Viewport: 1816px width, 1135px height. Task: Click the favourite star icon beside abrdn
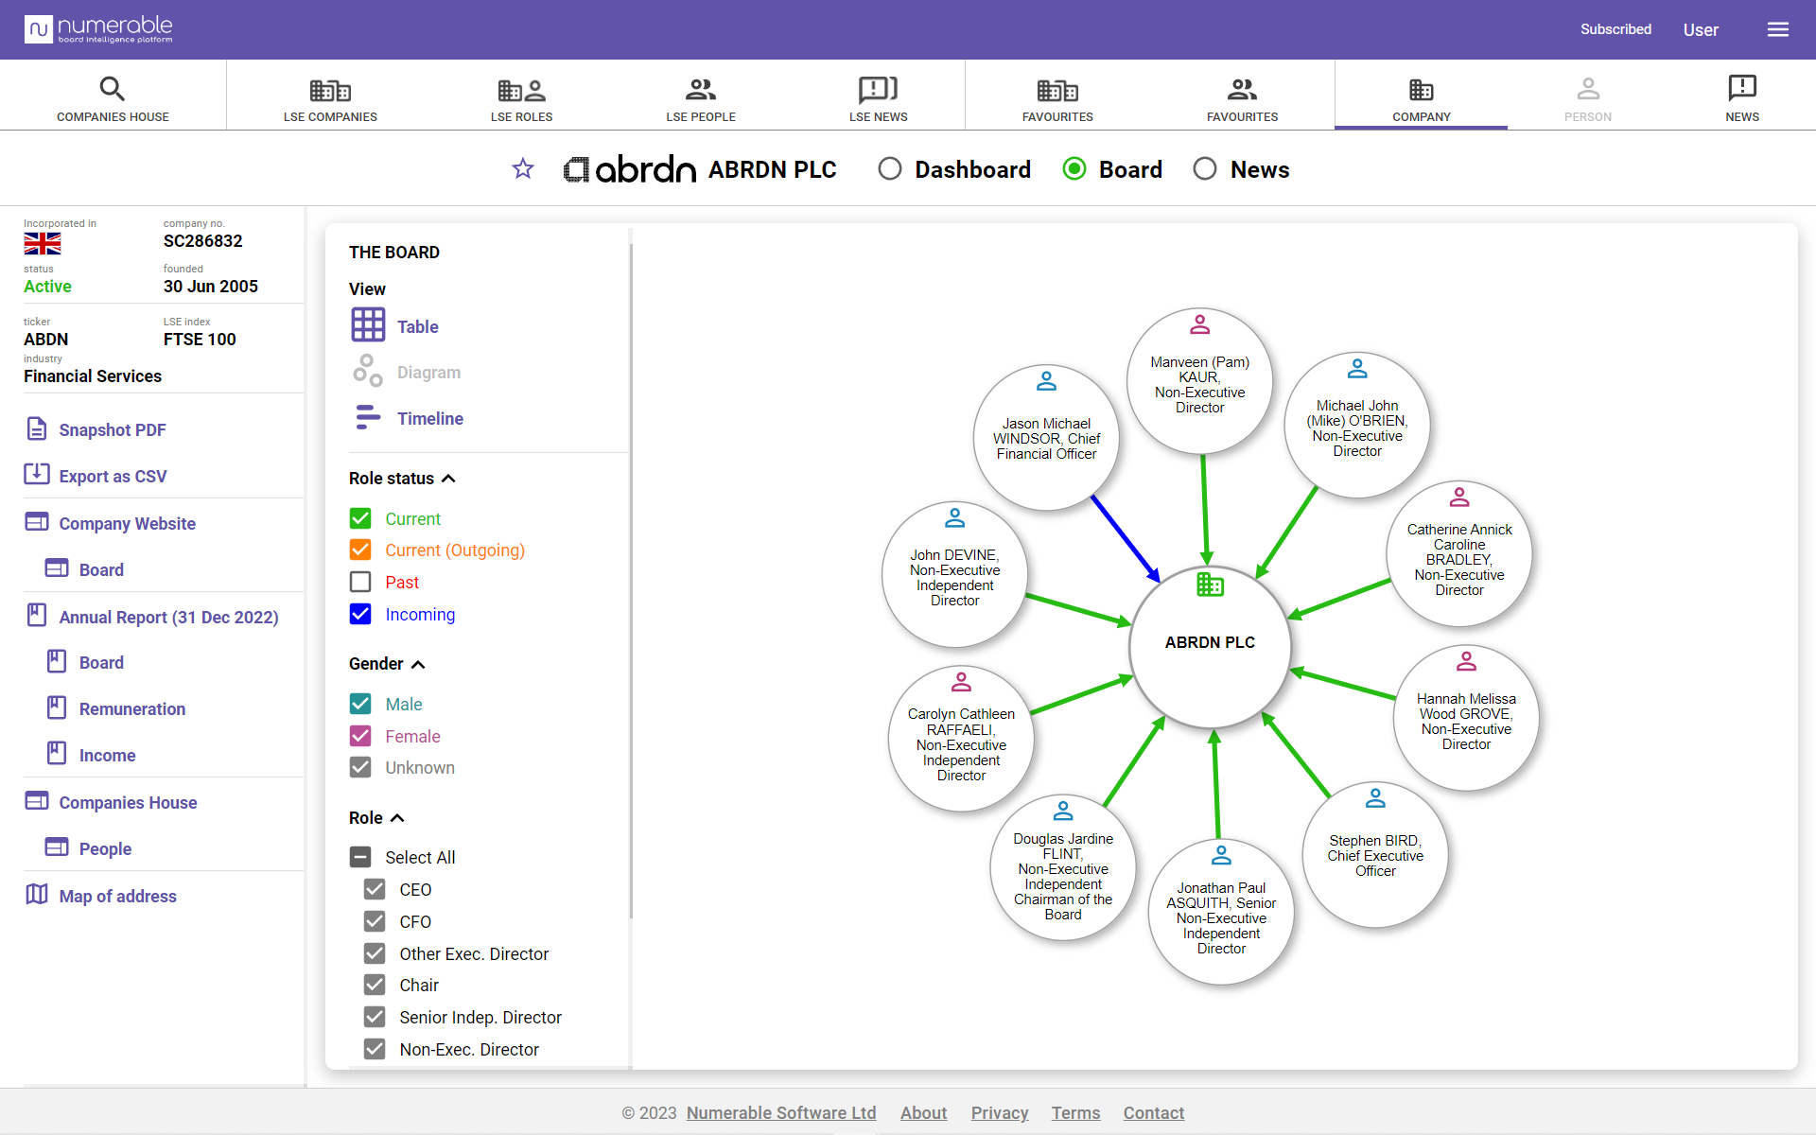pyautogui.click(x=523, y=169)
